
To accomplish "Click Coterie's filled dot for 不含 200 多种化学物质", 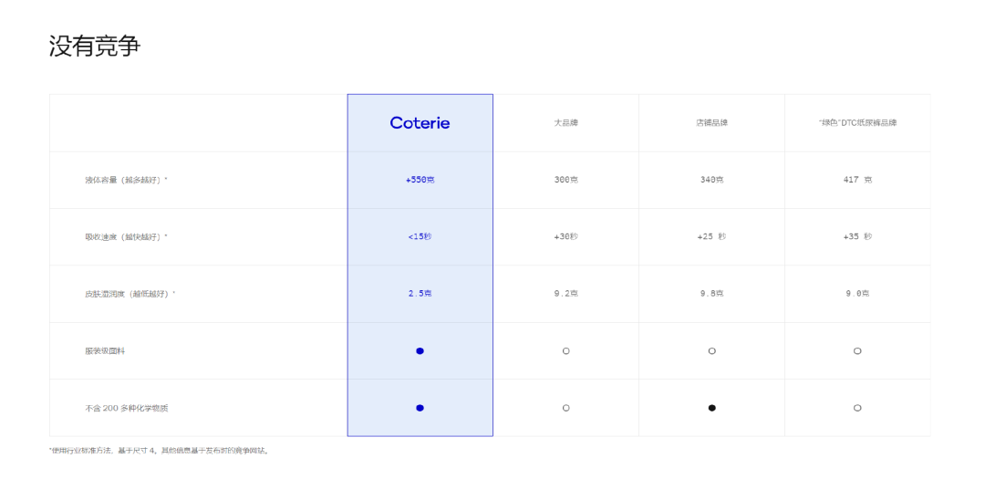I will [x=420, y=408].
